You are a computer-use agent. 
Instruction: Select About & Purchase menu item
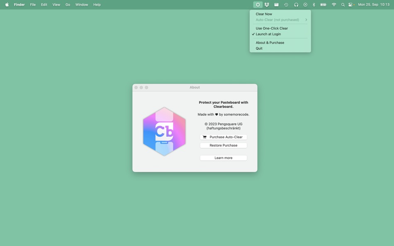coord(280,43)
